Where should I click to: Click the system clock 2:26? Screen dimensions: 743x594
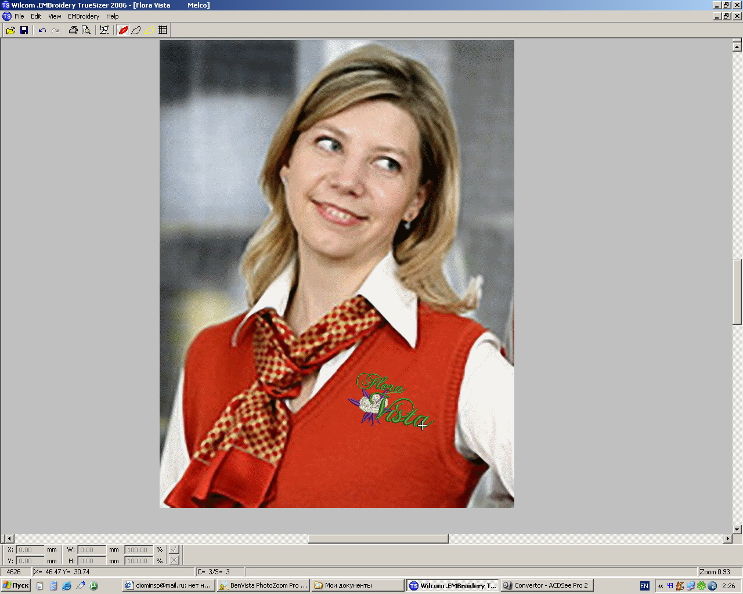click(x=728, y=586)
